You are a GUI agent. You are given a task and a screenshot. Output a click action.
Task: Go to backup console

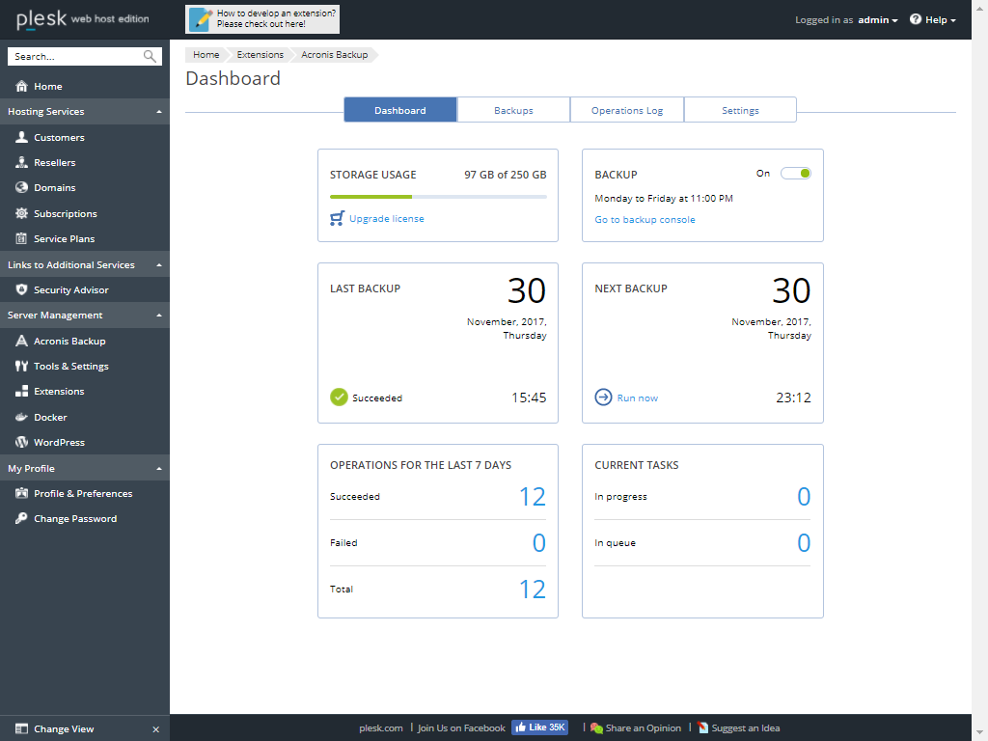645,219
